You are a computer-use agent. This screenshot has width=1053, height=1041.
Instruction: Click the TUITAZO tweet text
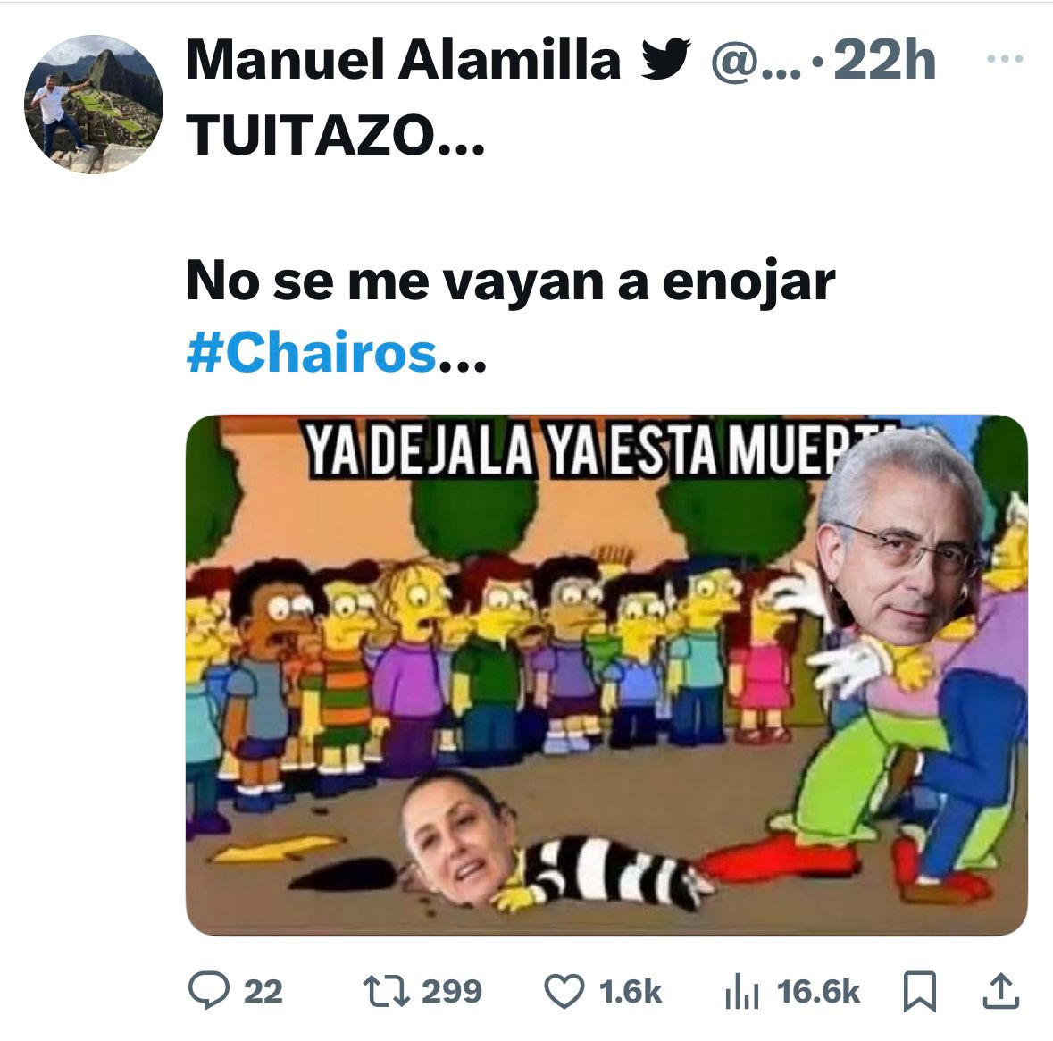(335, 134)
